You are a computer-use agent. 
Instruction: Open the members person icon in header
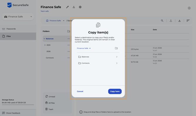tap(74, 7)
